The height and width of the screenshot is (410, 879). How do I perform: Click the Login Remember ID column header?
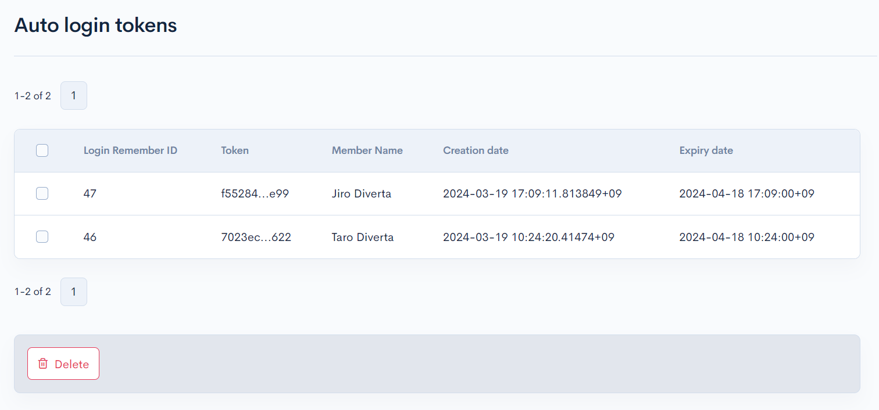coord(130,150)
